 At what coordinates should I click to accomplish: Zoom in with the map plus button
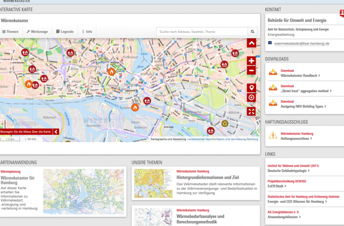[251, 61]
